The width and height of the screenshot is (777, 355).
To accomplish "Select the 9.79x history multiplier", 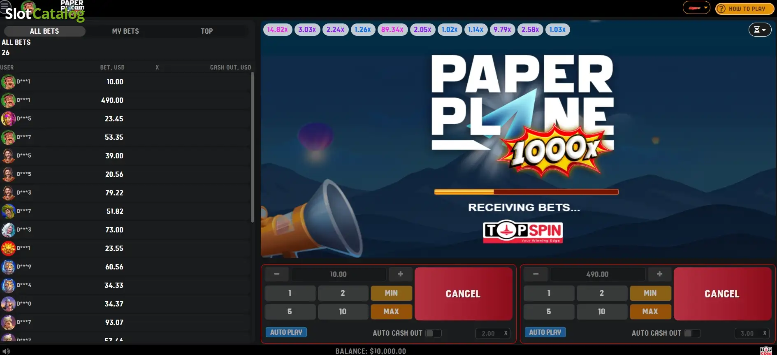I will coord(502,30).
